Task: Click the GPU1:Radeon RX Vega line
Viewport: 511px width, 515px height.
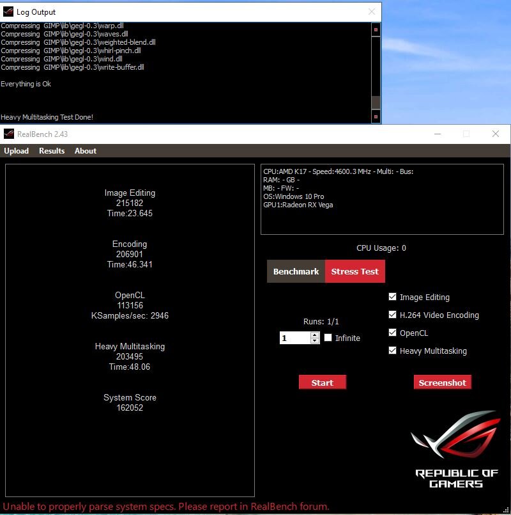Action: click(x=298, y=205)
